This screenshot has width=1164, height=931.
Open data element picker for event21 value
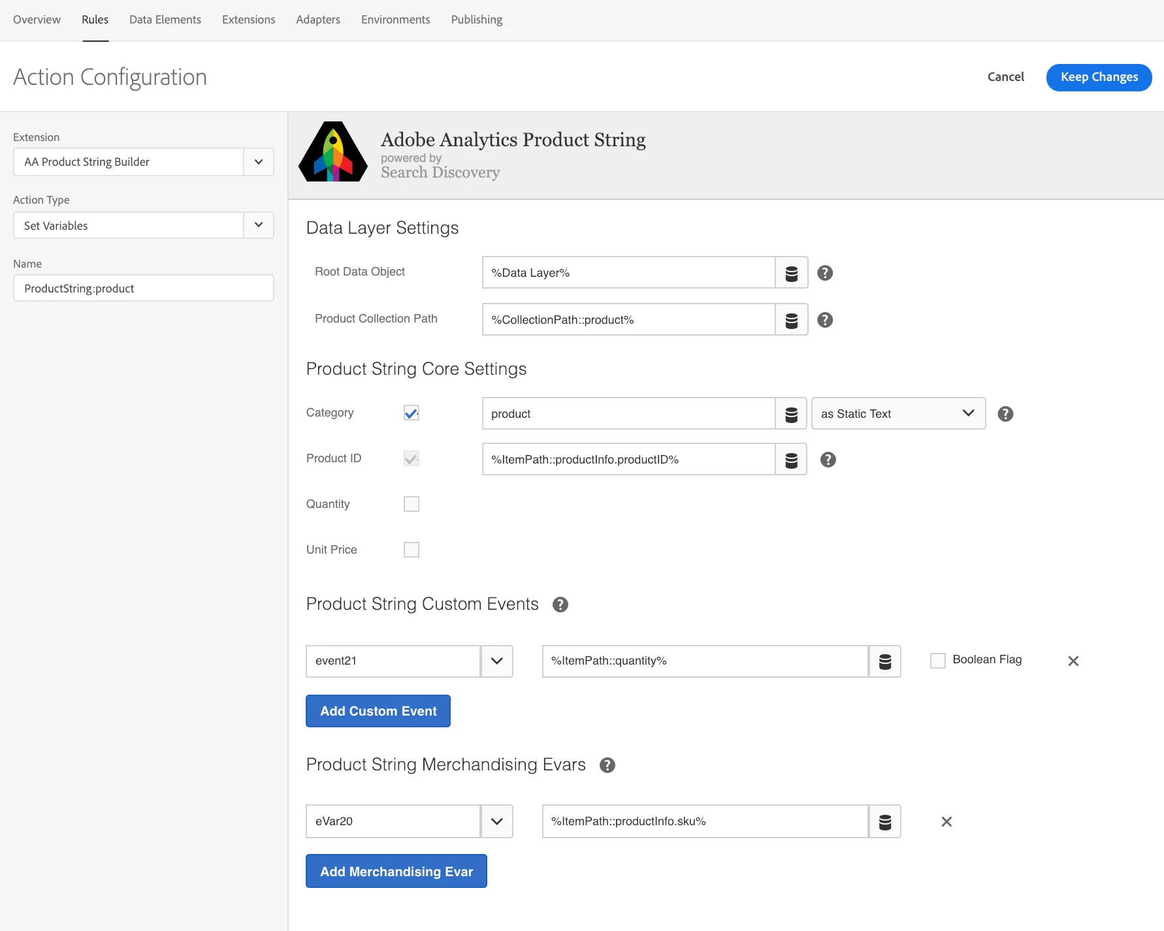pyautogui.click(x=885, y=661)
